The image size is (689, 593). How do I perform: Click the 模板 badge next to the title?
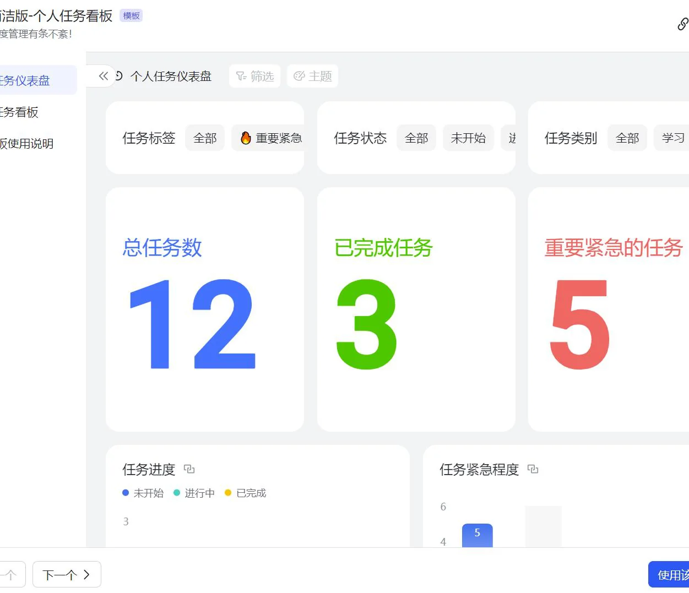[x=131, y=16]
